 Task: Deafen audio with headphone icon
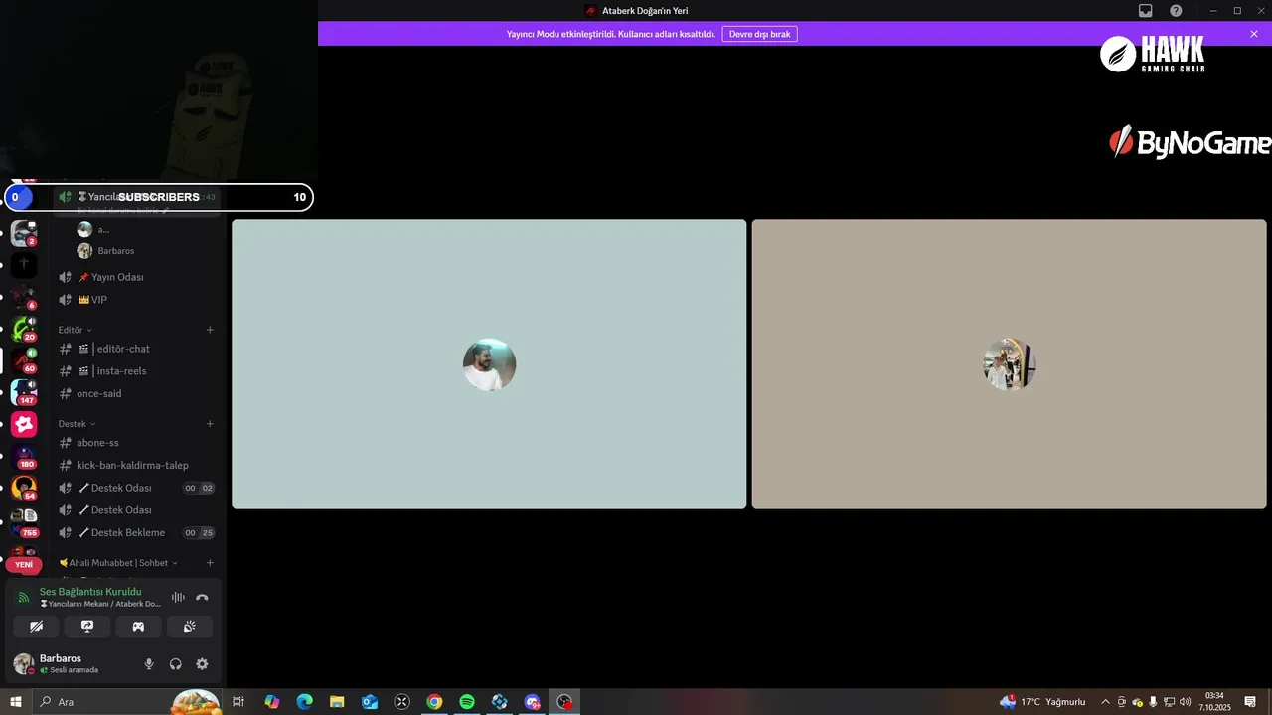click(x=176, y=664)
